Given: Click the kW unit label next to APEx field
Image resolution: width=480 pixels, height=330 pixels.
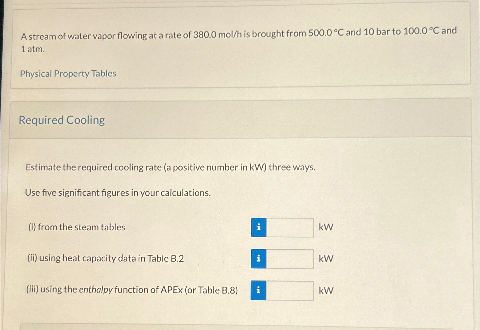Looking at the screenshot, I should [x=326, y=290].
